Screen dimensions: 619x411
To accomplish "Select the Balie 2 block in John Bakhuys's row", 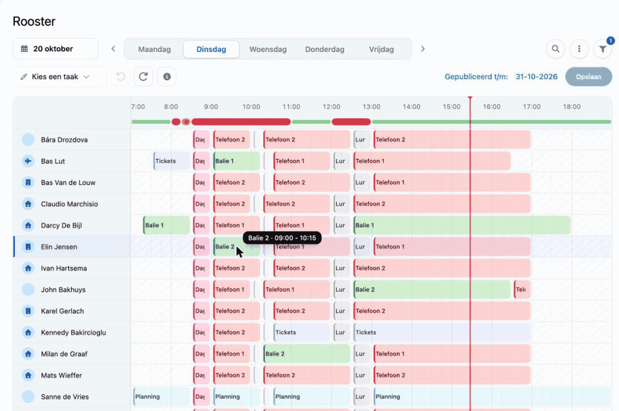I will (x=432, y=290).
